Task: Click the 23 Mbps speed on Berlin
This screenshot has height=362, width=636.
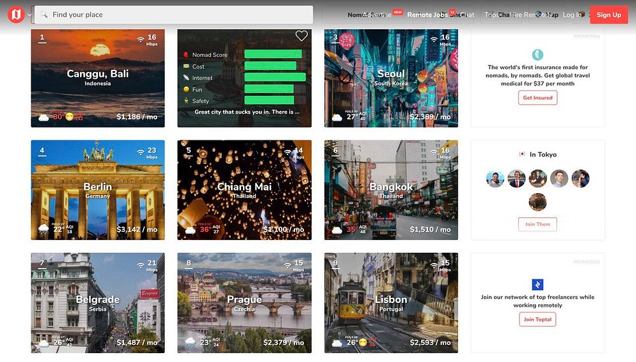Action: click(x=152, y=152)
